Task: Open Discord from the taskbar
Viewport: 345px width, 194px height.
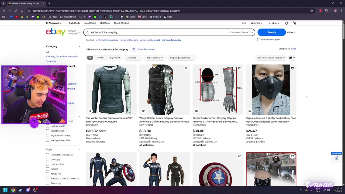Action: (28, 190)
